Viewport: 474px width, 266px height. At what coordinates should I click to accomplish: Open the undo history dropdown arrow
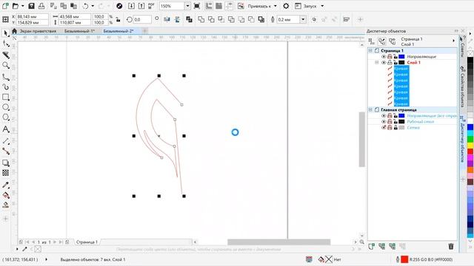point(93,6)
